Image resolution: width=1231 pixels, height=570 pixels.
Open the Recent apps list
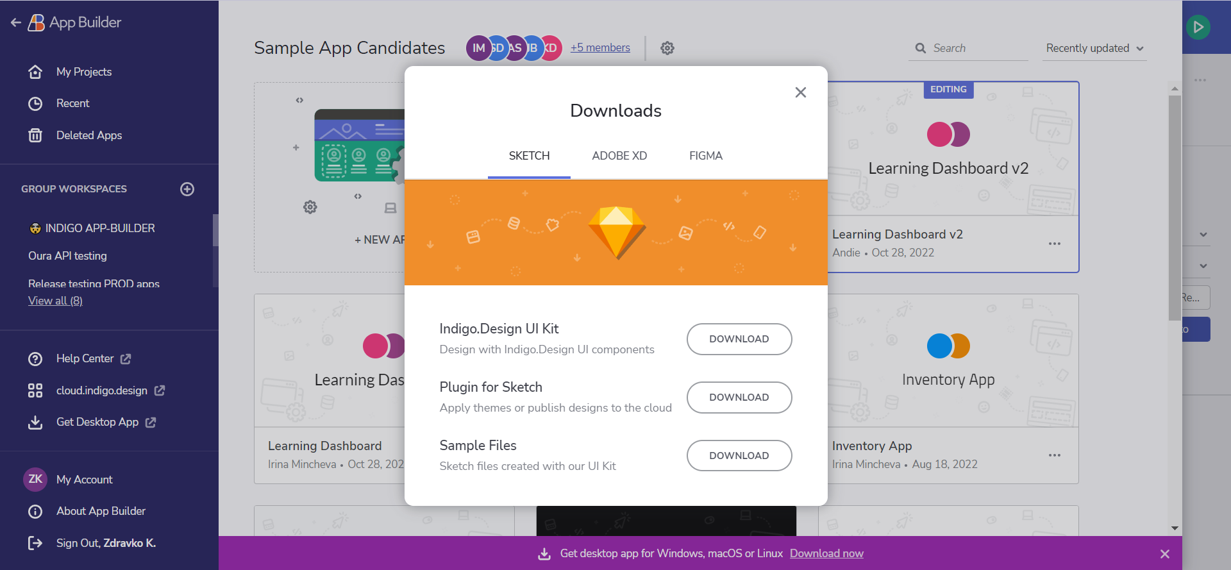pyautogui.click(x=72, y=103)
